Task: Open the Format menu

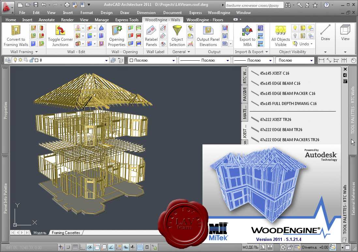Action: (x=86, y=13)
